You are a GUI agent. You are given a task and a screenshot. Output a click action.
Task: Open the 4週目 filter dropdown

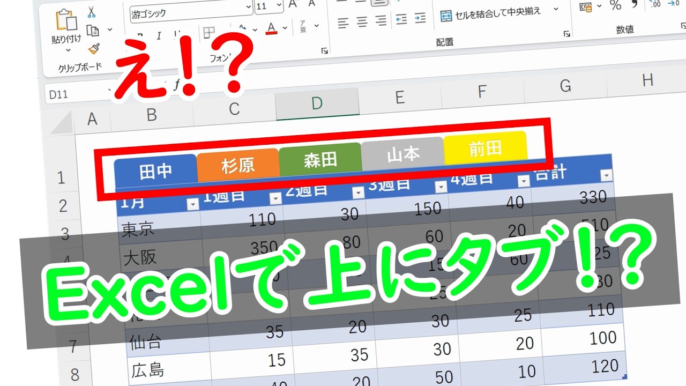coord(523,181)
